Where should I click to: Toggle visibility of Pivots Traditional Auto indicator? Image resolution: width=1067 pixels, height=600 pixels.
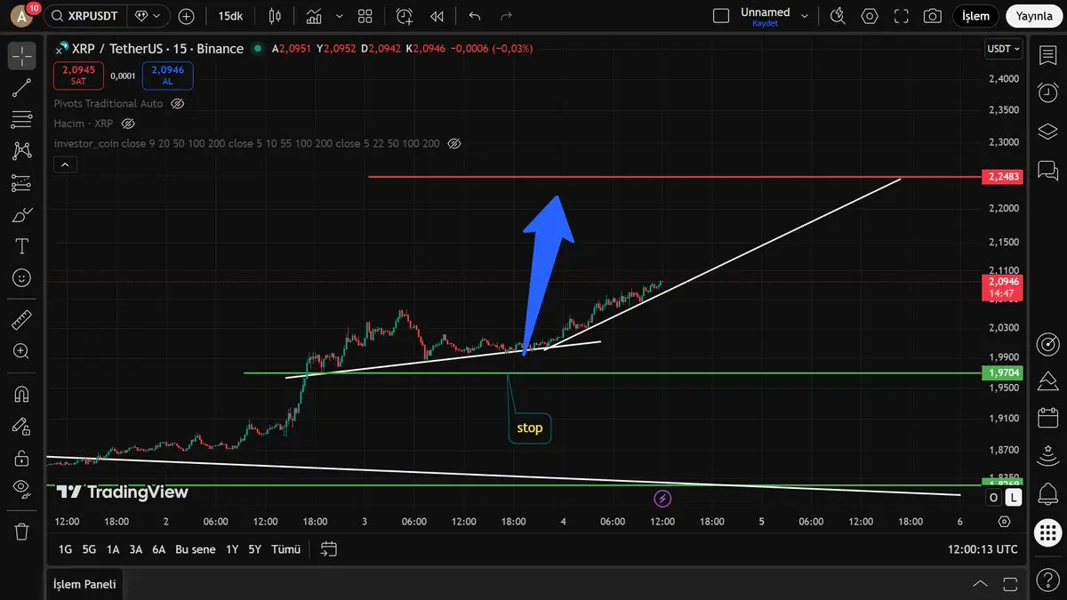177,104
